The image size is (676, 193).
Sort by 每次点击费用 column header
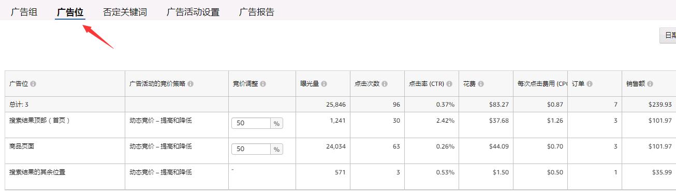pos(540,84)
